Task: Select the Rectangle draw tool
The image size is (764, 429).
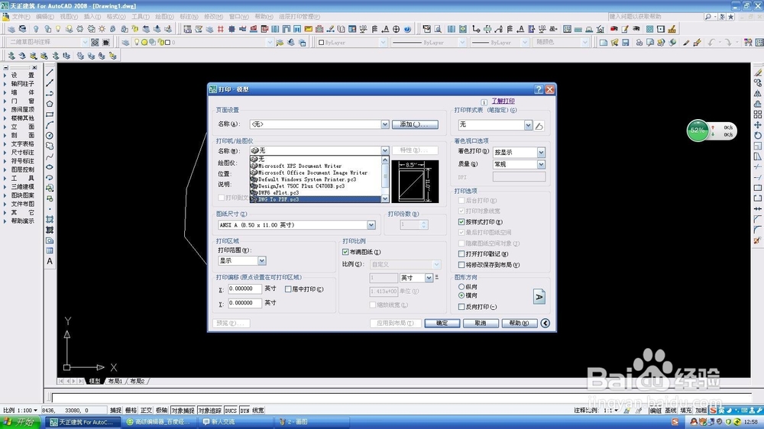Action: (50, 115)
